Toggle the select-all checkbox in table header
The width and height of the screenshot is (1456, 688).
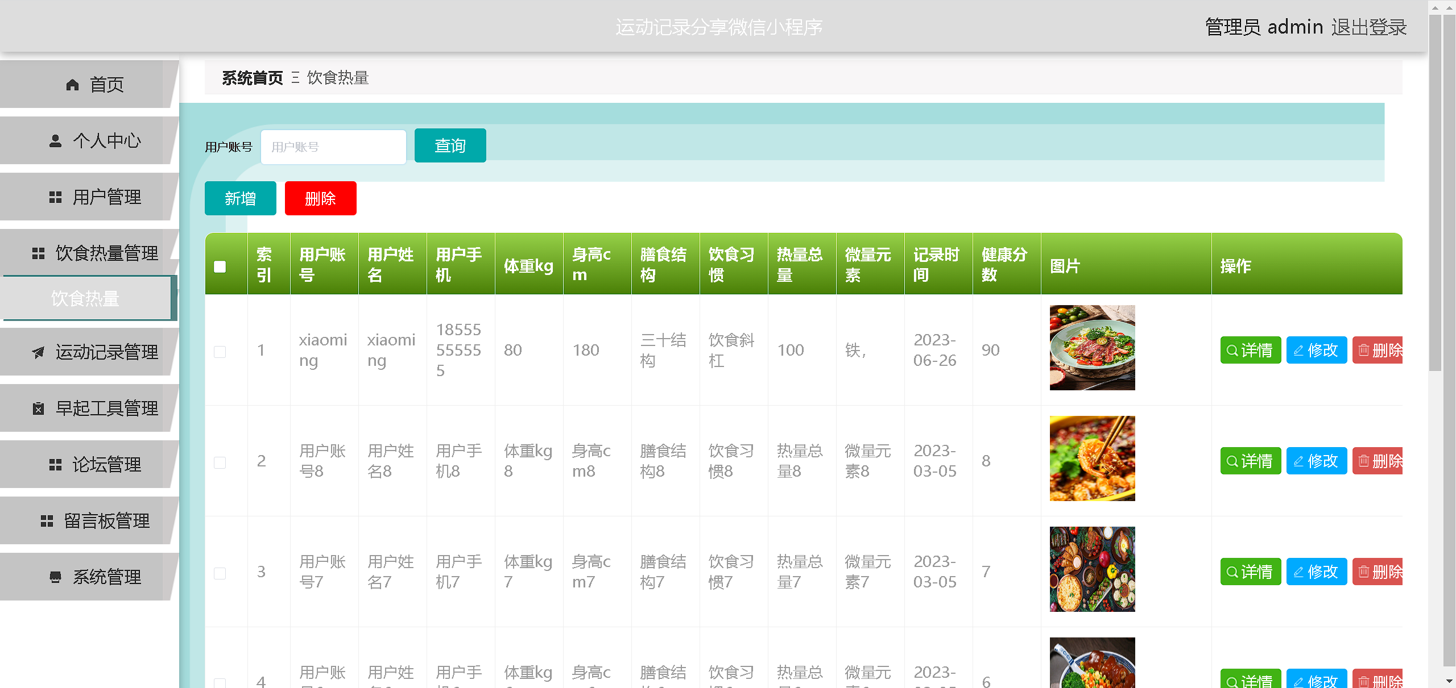click(x=220, y=266)
